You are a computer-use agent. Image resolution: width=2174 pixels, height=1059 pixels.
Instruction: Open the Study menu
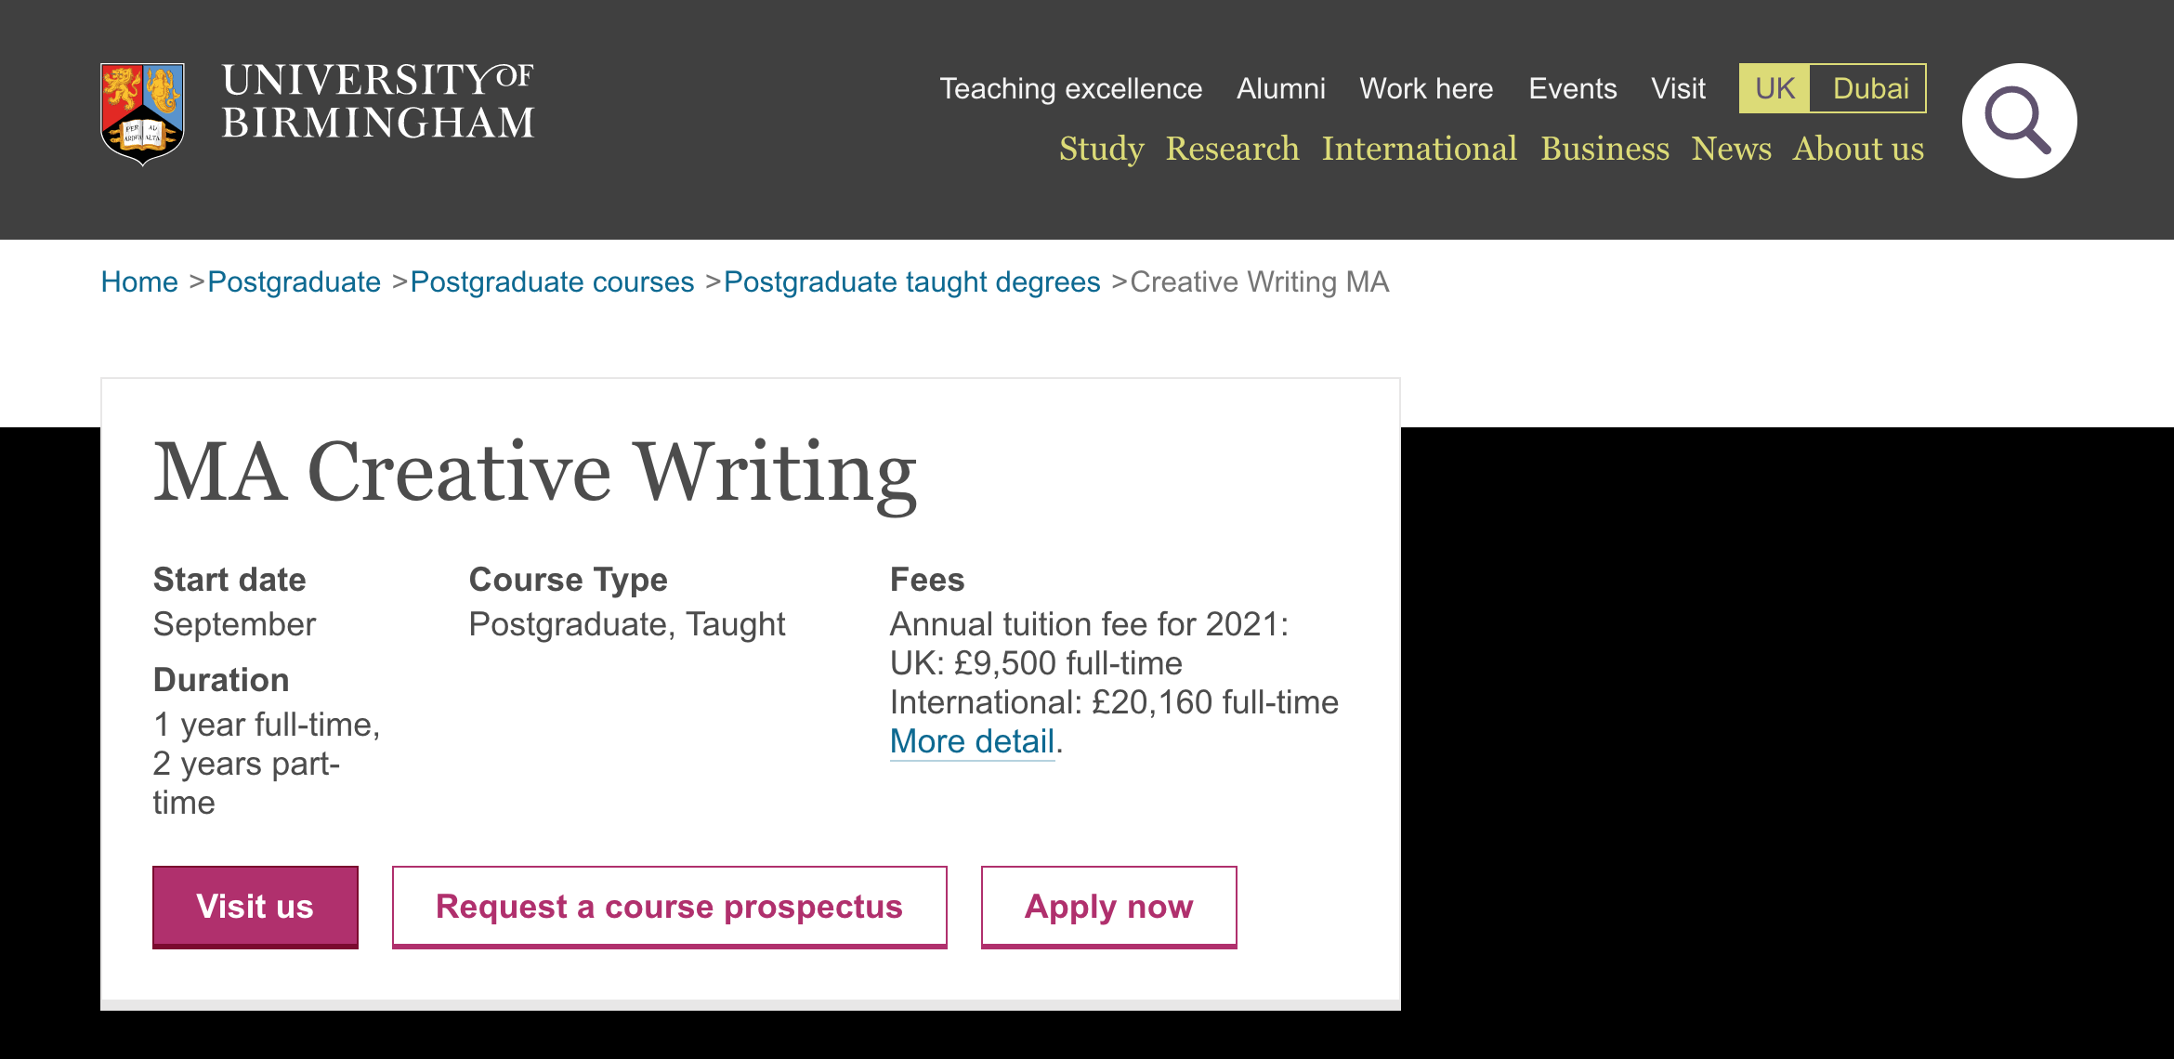tap(1101, 149)
